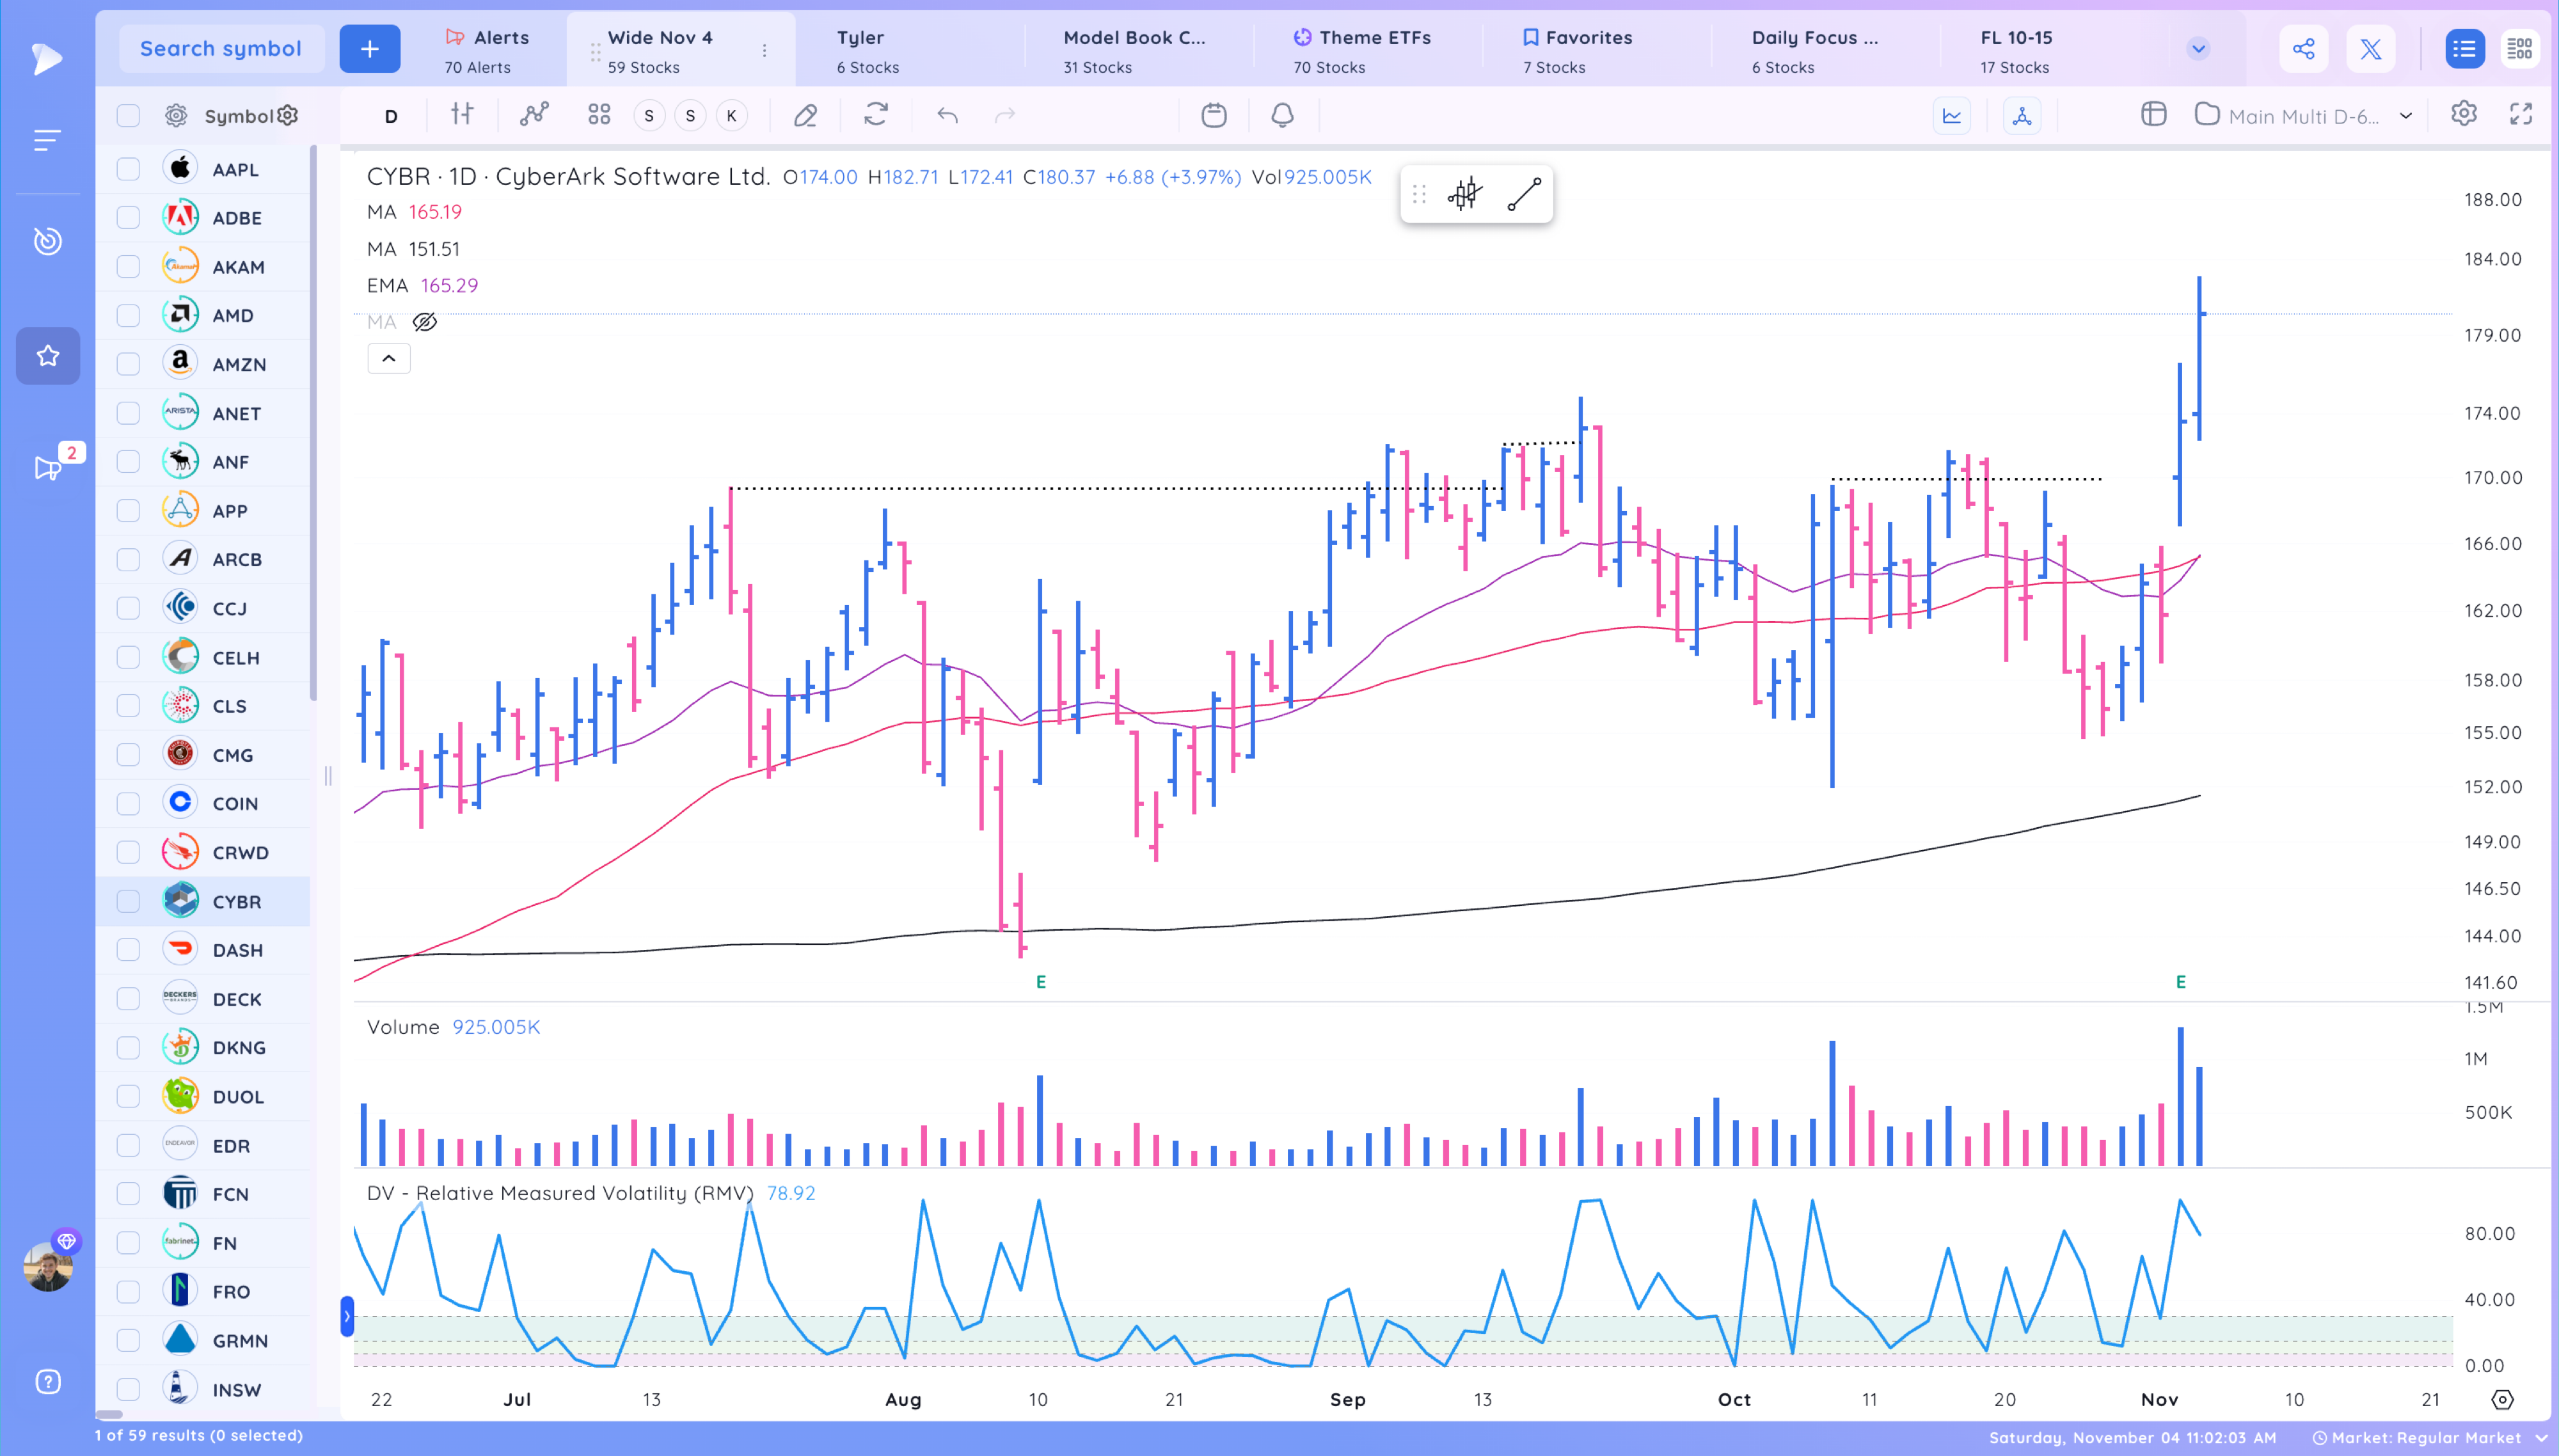Collapse the indicator legend chevron
The image size is (2559, 1456).
389,359
